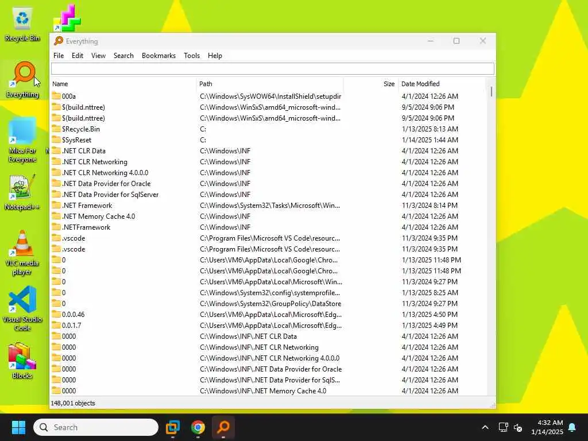This screenshot has width=588, height=441.
Task: Click the Everything magnifier icon in the title bar
Action: (59, 41)
